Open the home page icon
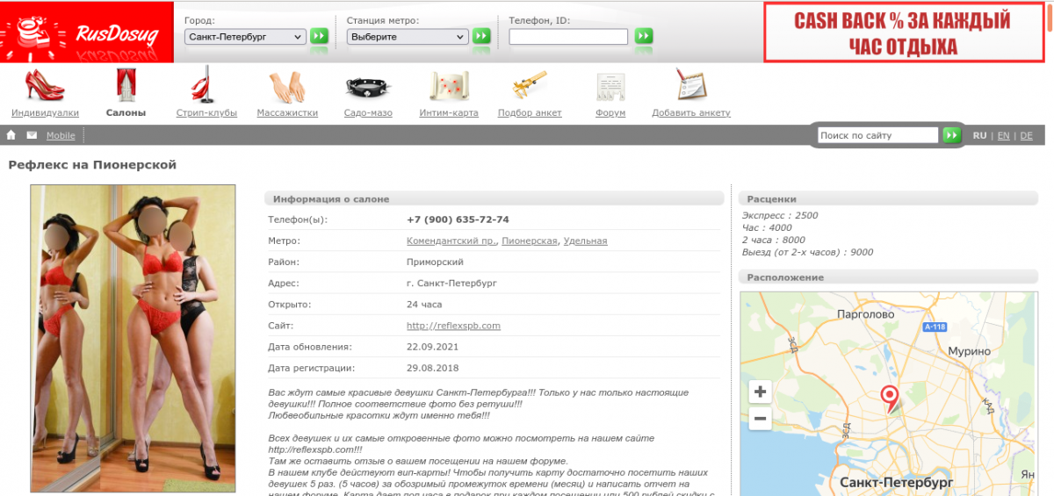Screen dimensions: 1054x496 [11, 135]
